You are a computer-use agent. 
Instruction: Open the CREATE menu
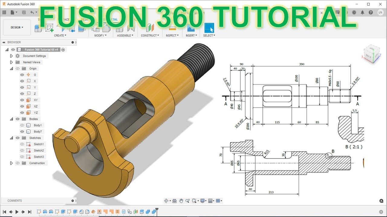60,36
